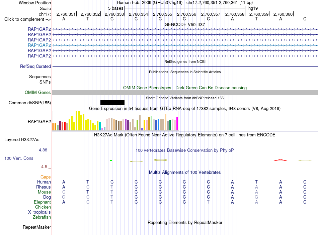Click GENCODE V50lift37 track title
This screenshot has width=318, height=235.
(185, 24)
